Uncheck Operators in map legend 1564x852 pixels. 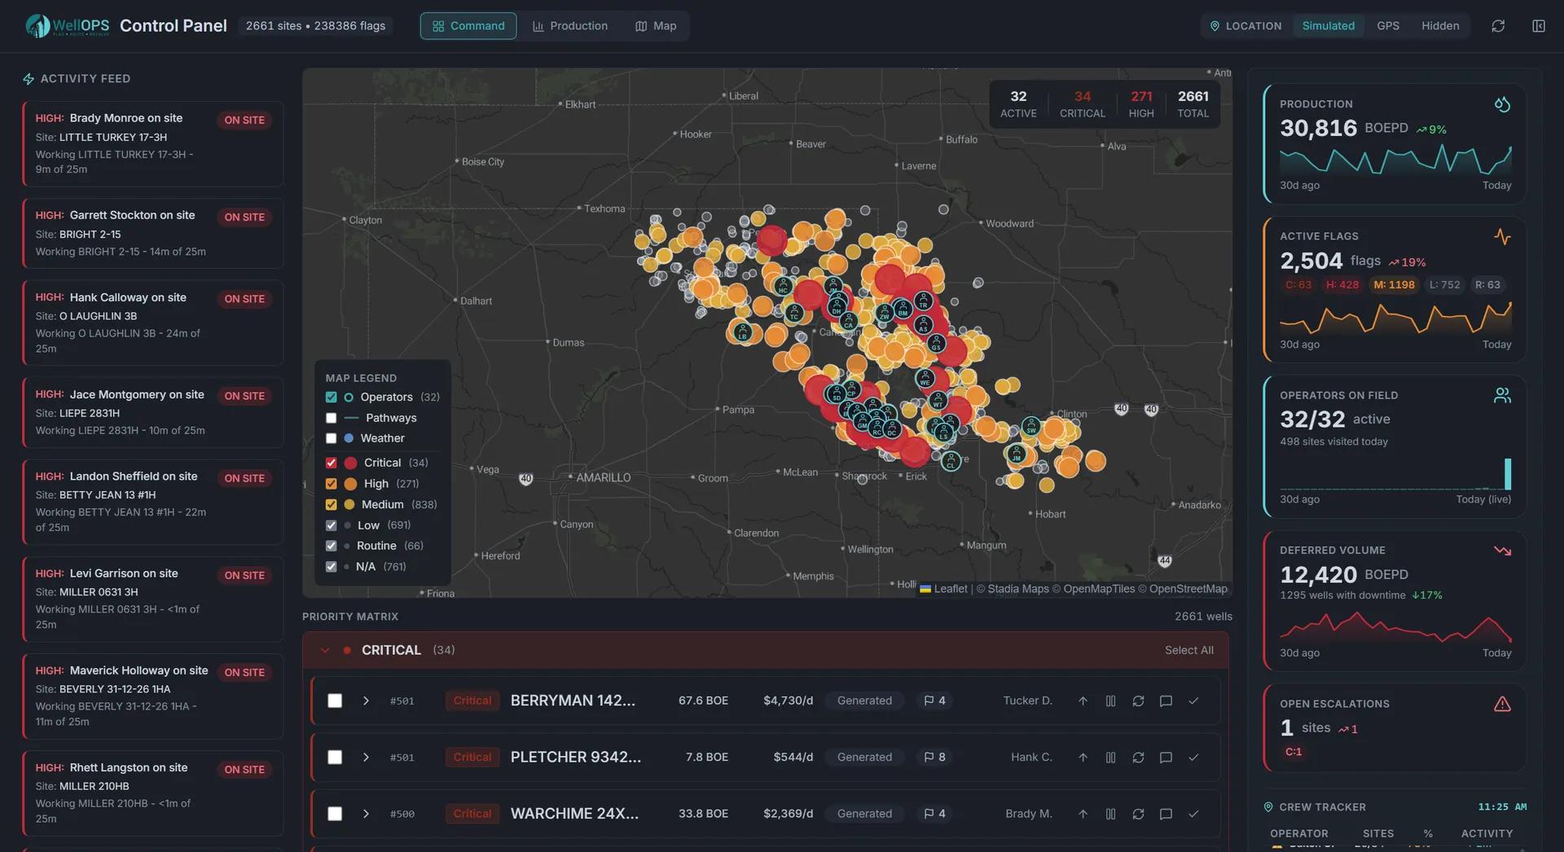pyautogui.click(x=331, y=397)
